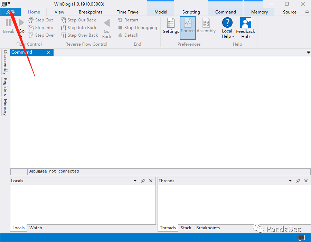This screenshot has width=311, height=242.
Task: Switch to the Watch tab
Action: click(36, 228)
